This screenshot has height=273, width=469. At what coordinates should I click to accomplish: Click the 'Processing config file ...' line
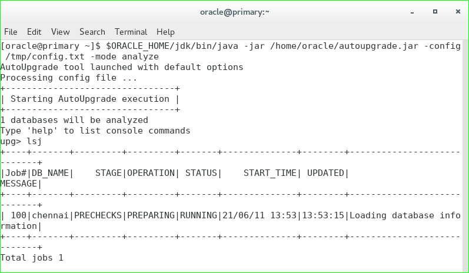[x=69, y=78]
